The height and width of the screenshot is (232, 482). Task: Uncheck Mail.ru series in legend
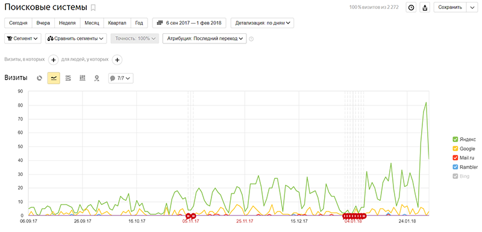455,158
